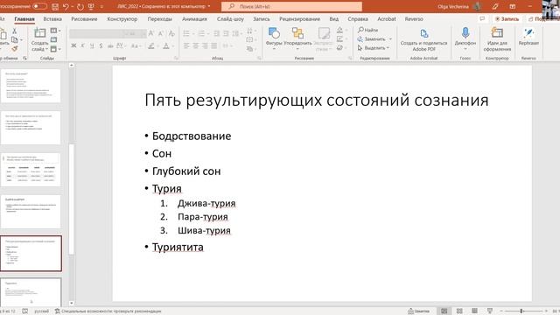Launch the Rephraser tool

528,37
